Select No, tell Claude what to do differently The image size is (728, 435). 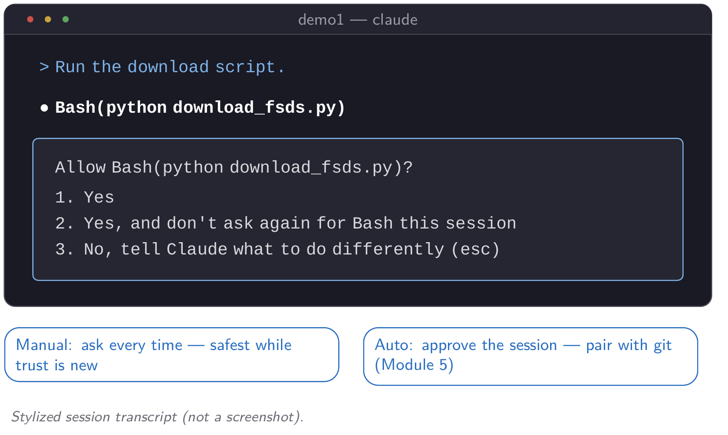tap(277, 249)
